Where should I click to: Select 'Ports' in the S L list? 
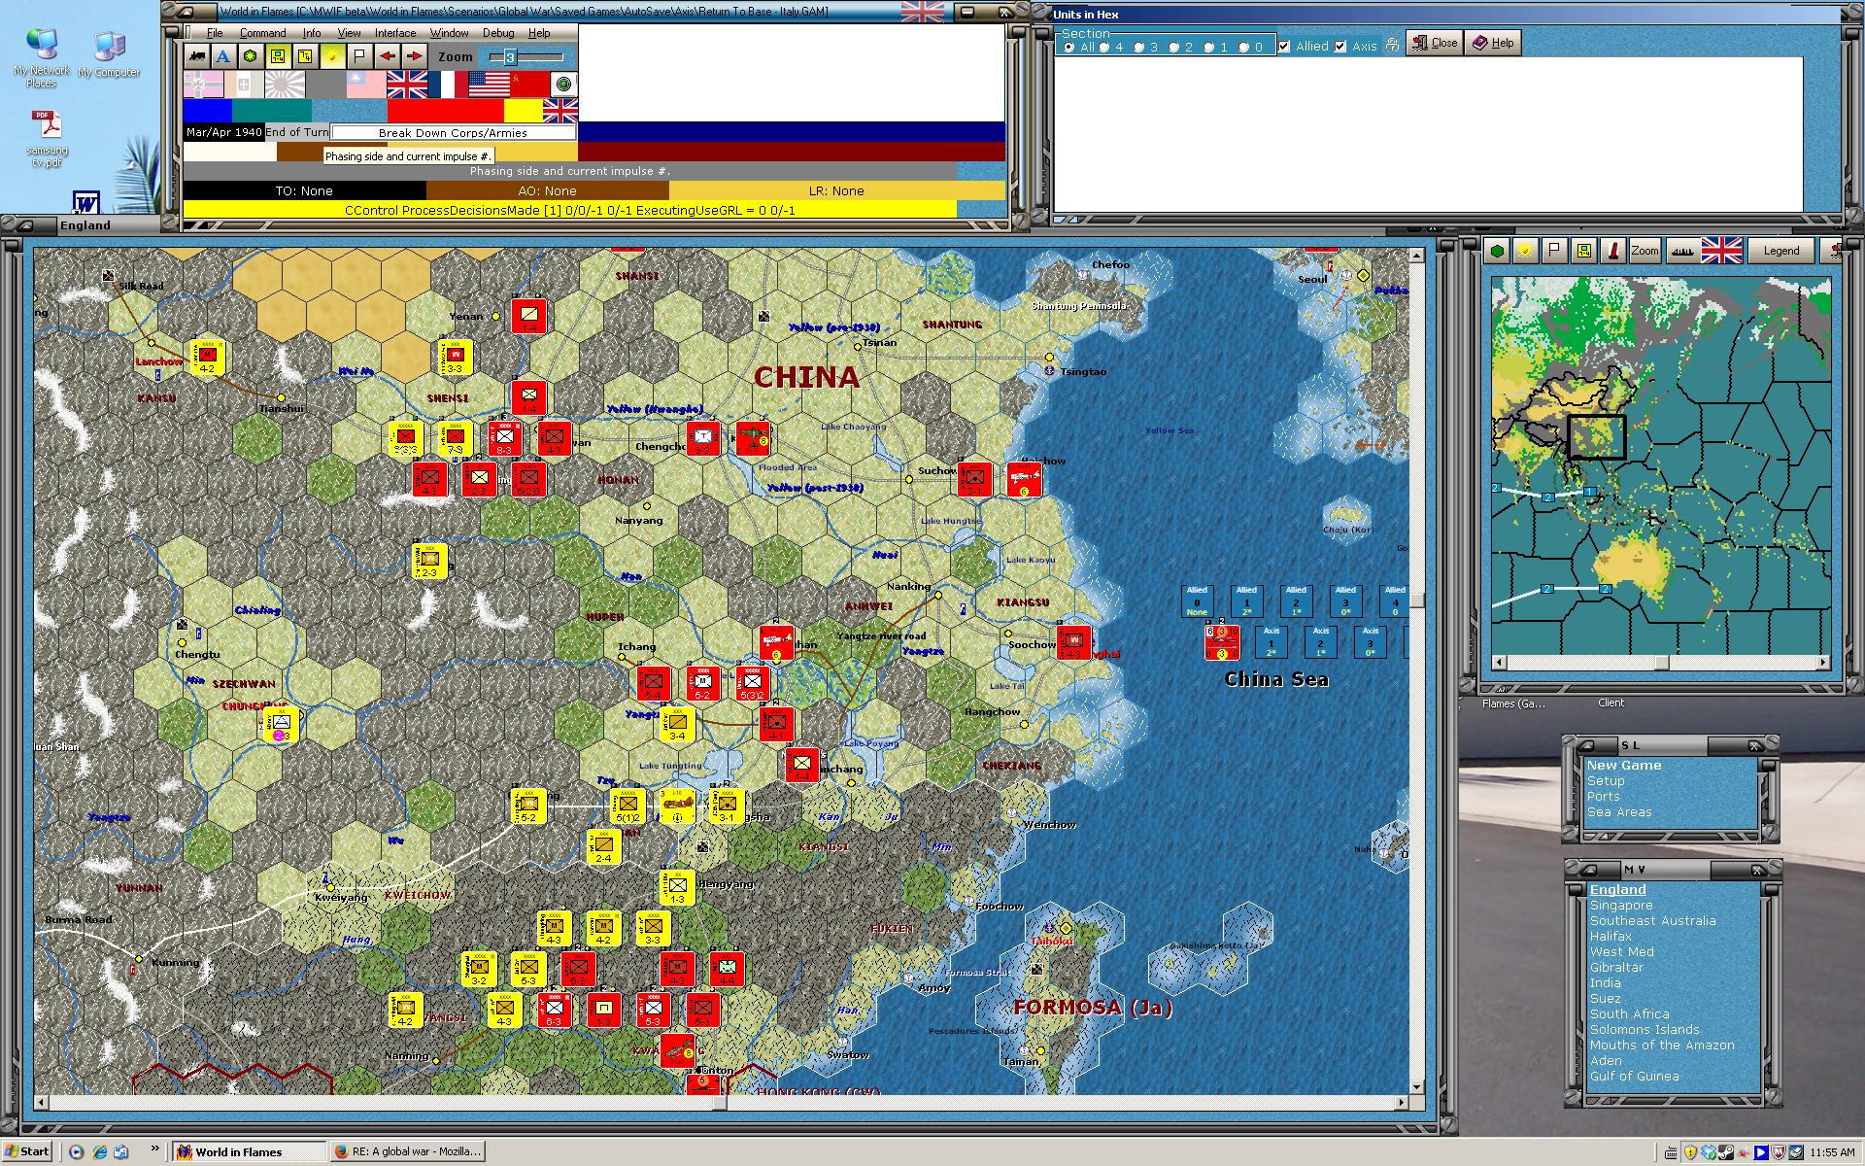1603,796
